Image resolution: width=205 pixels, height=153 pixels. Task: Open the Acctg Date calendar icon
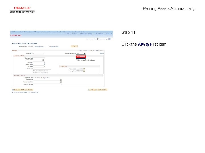click(84, 71)
